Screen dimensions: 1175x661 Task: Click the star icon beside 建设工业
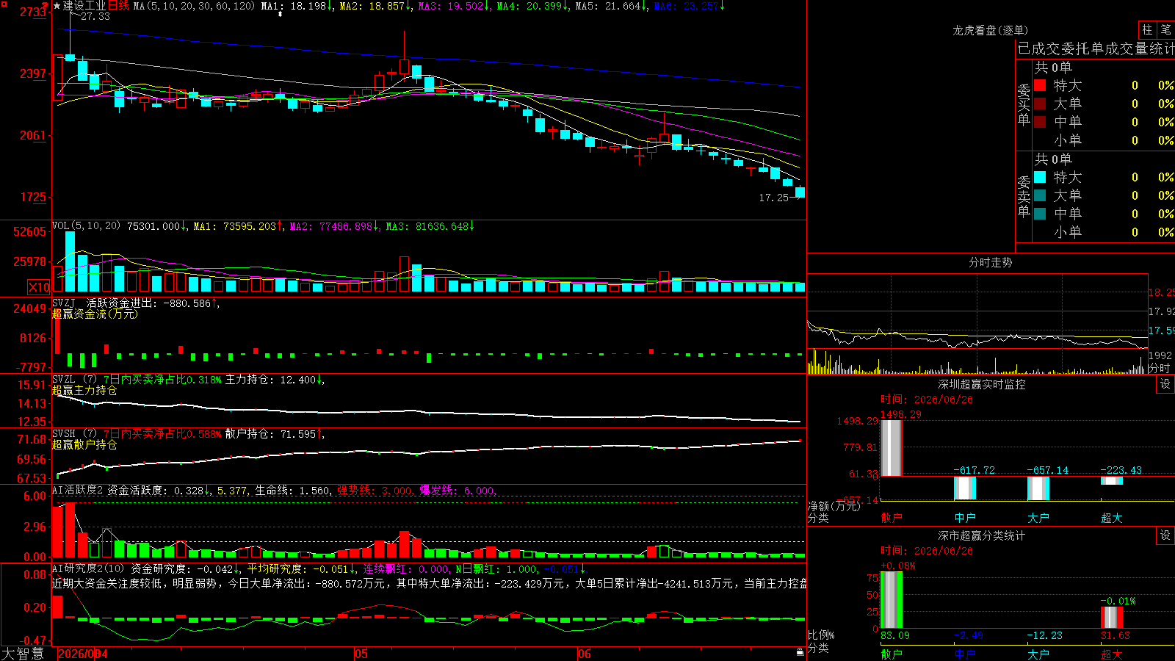[57, 6]
